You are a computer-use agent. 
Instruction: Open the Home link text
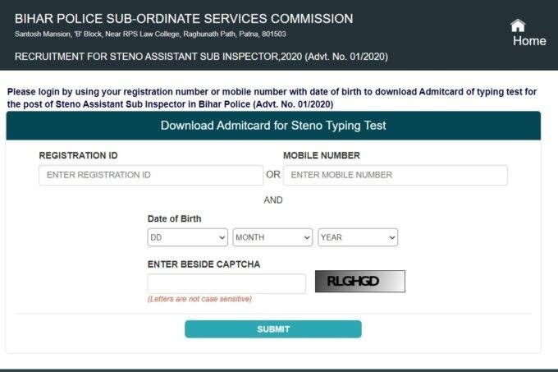[x=529, y=41]
